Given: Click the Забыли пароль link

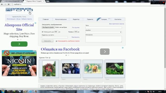Looking at the screenshot, I should [x=27, y=19].
